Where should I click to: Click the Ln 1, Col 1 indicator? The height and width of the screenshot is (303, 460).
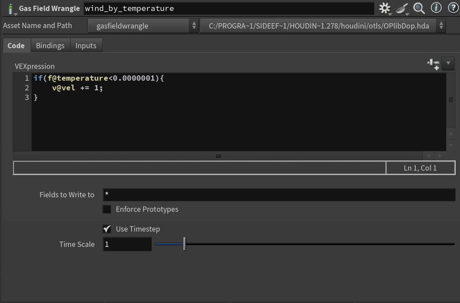420,168
